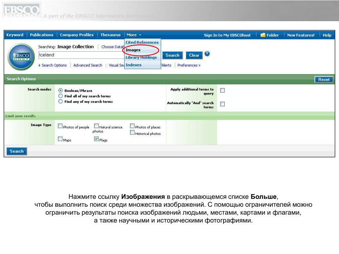Open the Advanced Search link
The width and height of the screenshot is (339, 254).
tap(88, 65)
